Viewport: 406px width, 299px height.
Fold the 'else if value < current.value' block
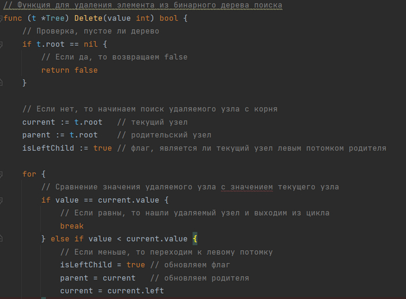(2, 239)
